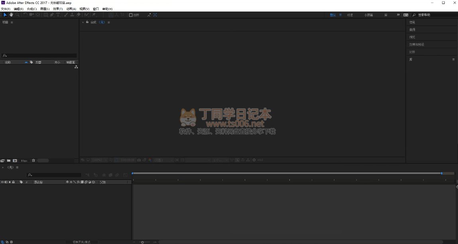Image resolution: width=458 pixels, height=244 pixels.
Task: Select the Pen tool
Action: point(52,15)
